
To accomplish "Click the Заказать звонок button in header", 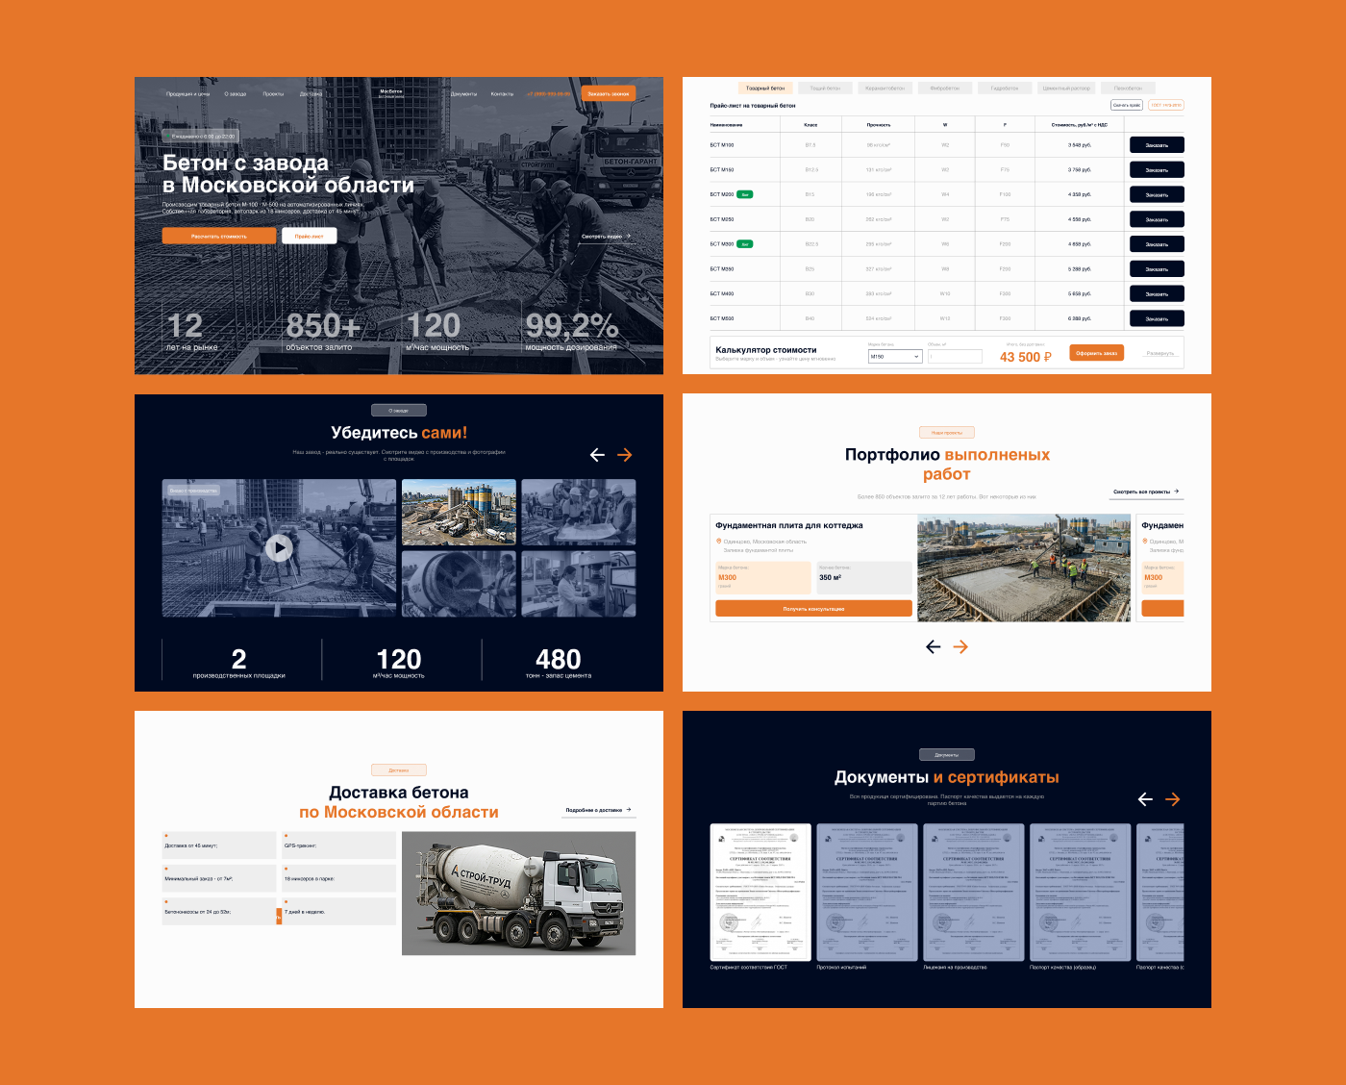I will (609, 93).
